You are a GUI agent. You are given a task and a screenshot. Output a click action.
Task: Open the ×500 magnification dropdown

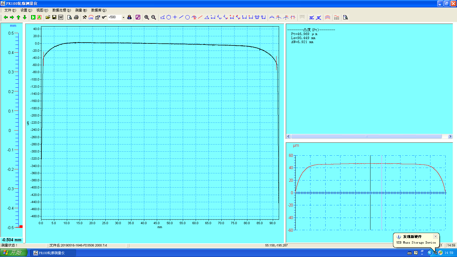click(123, 17)
